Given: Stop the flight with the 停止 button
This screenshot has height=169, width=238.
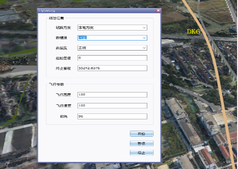Looking at the screenshot, I should (x=142, y=153).
